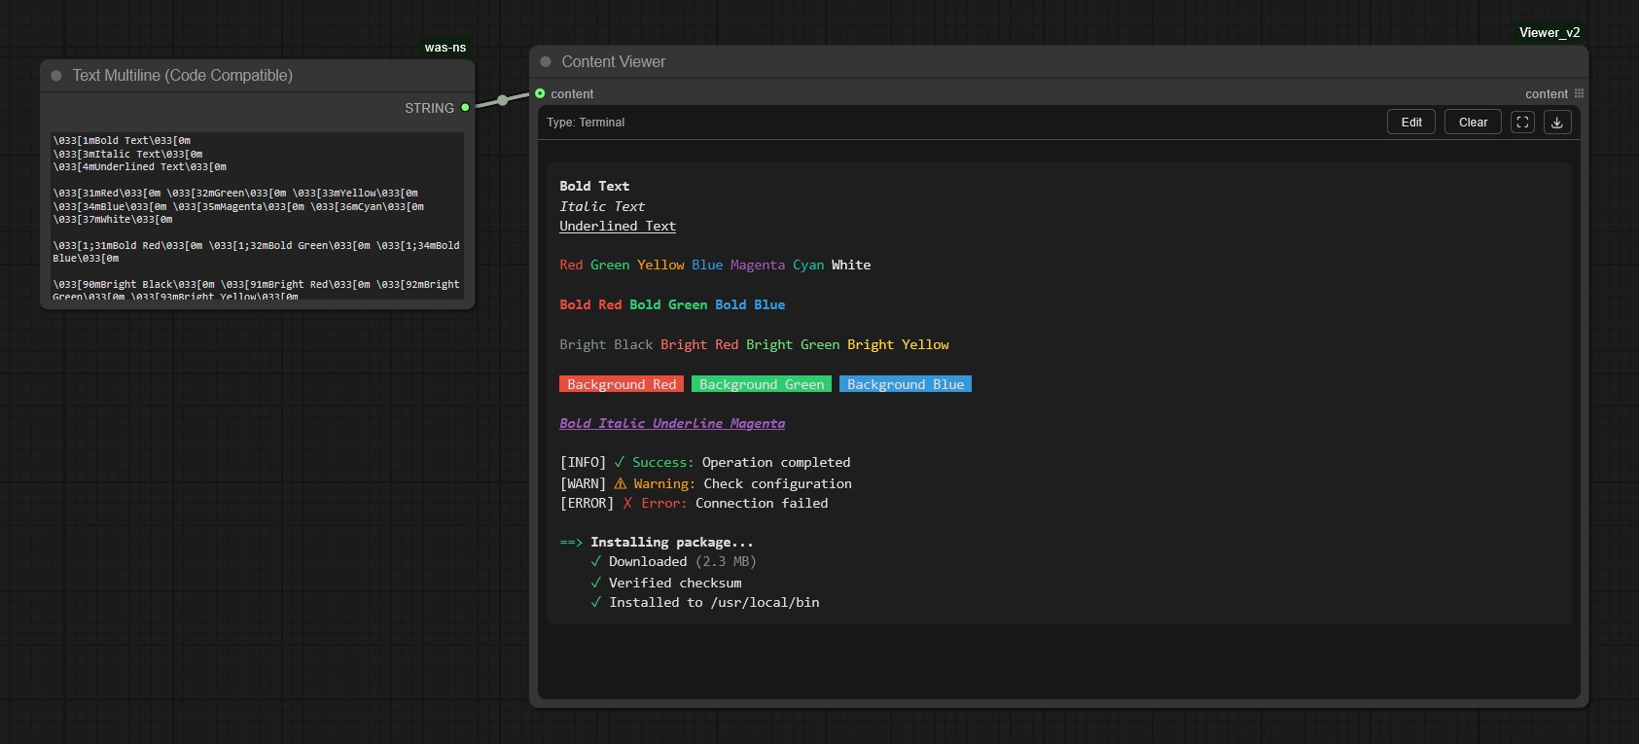Click the "content" input label
The image size is (1639, 744).
click(572, 94)
